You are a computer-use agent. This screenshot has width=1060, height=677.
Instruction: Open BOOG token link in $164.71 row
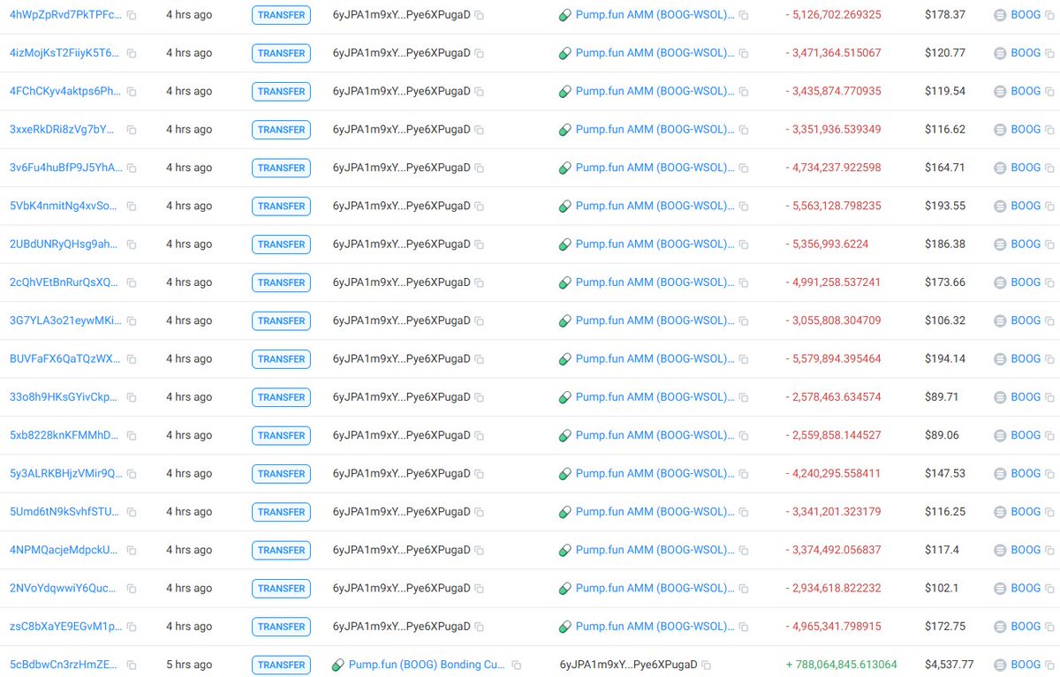pos(1026,168)
